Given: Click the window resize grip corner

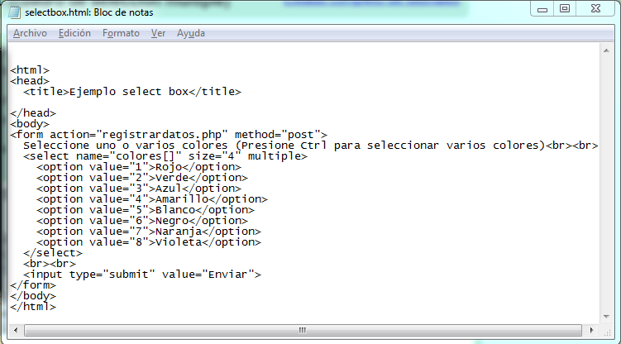Looking at the screenshot, I should (x=607, y=332).
